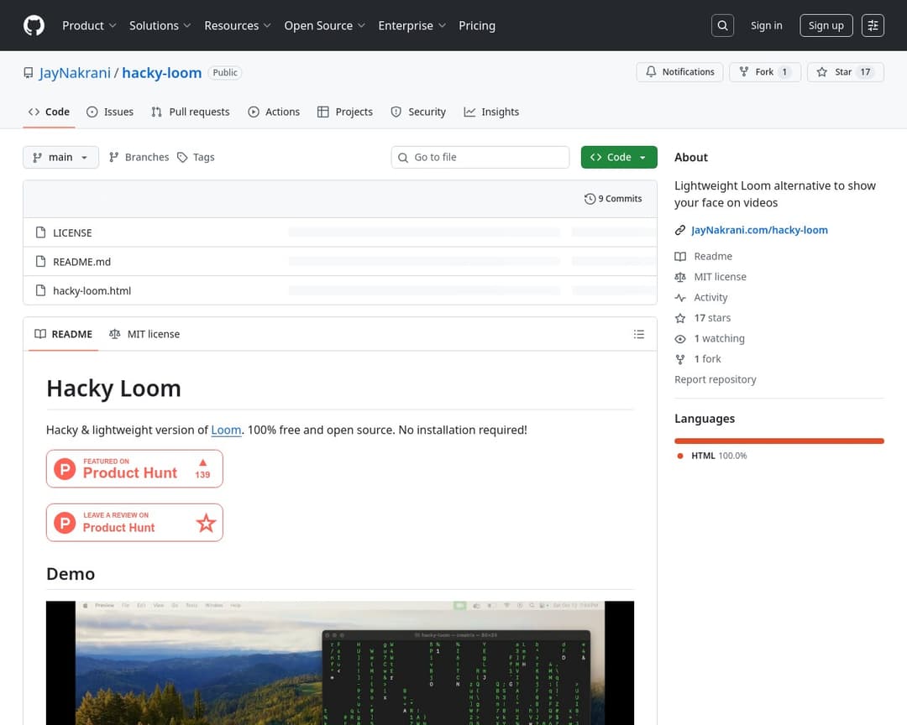The image size is (907, 725).
Task: Expand the main branch dropdown
Action: (60, 157)
